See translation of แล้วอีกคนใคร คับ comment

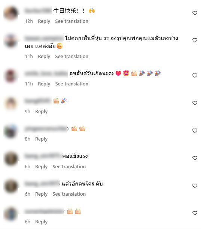tap(69, 194)
